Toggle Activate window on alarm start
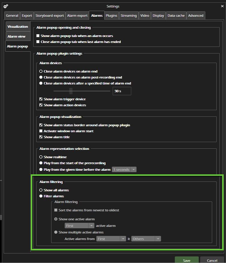This screenshot has height=263, width=226. coord(41,131)
